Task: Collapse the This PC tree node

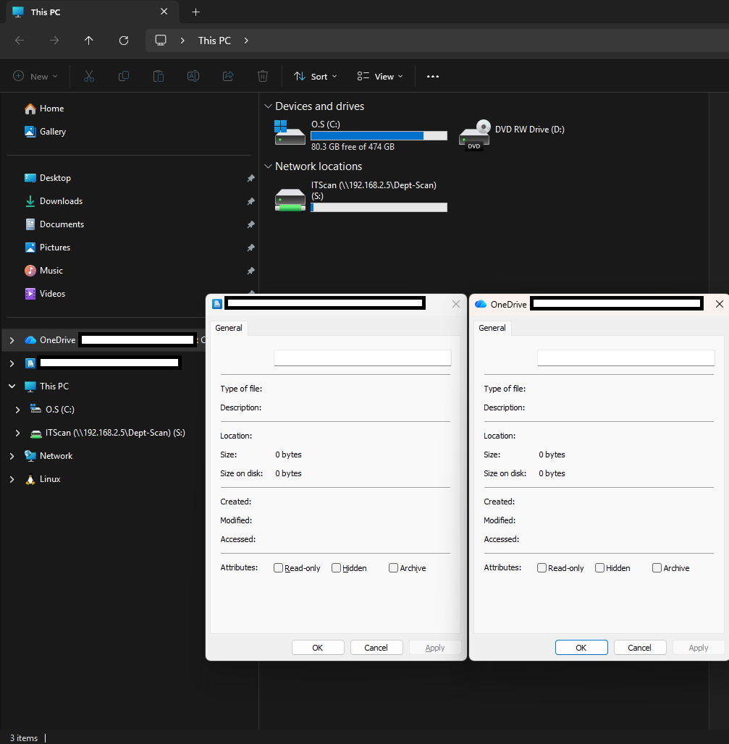Action: (12, 386)
